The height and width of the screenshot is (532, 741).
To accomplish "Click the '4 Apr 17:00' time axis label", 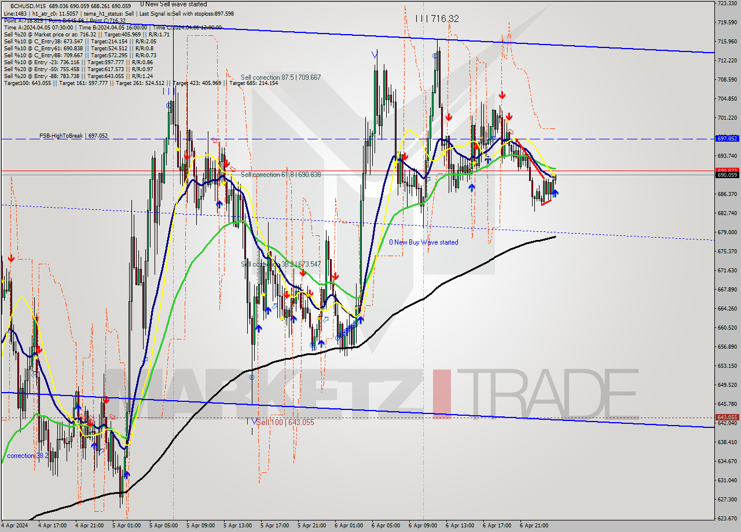I will [x=53, y=526].
